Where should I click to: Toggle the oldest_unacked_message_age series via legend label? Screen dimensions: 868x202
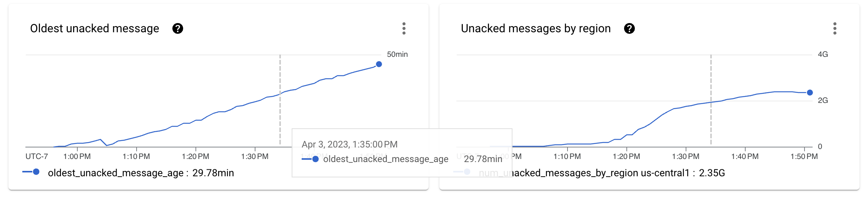point(115,173)
